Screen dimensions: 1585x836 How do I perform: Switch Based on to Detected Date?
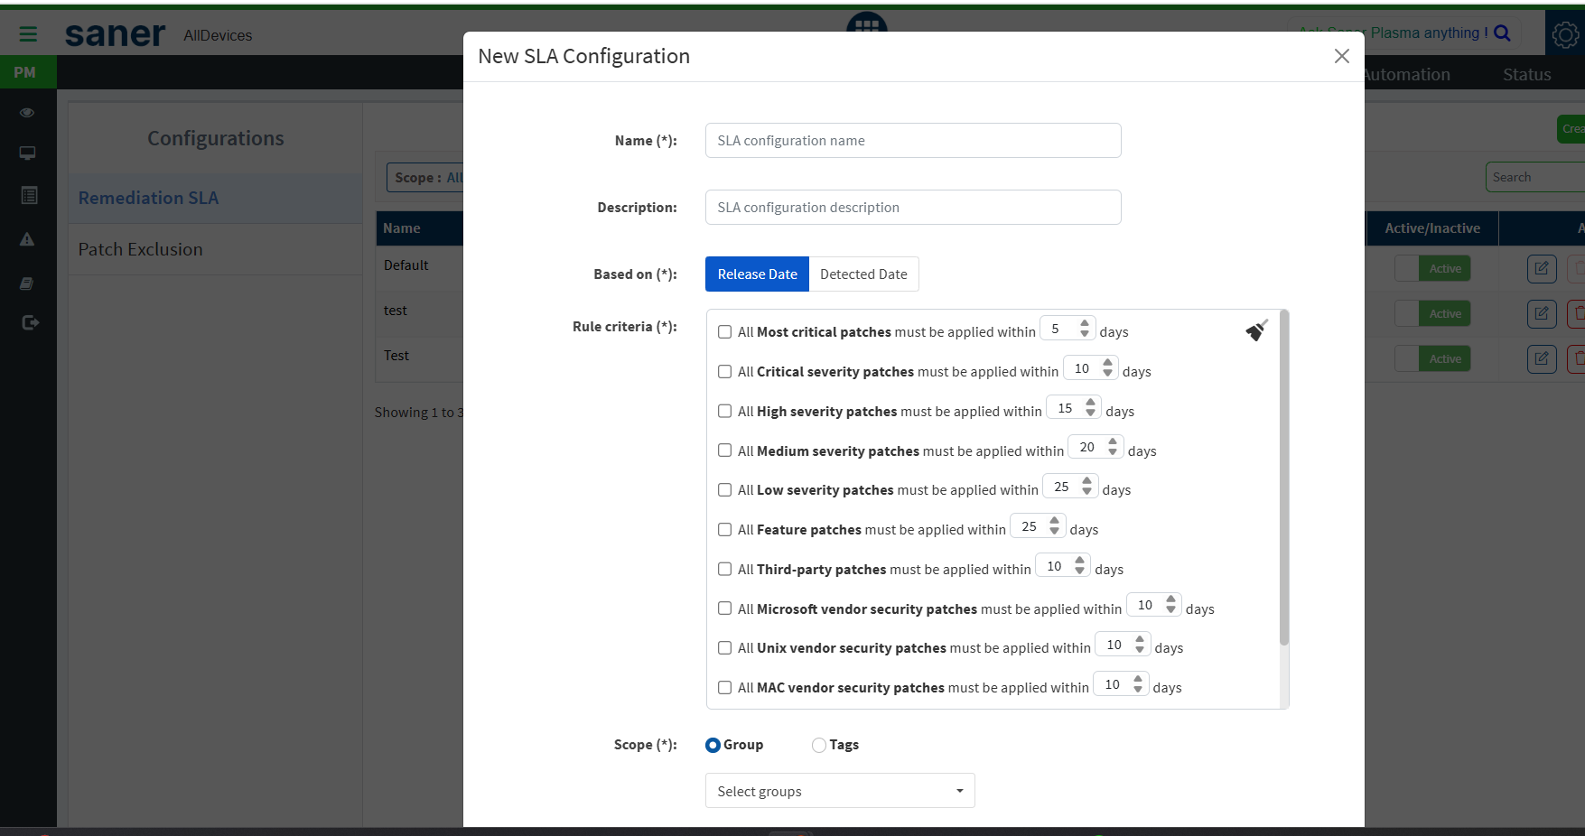tap(863, 274)
